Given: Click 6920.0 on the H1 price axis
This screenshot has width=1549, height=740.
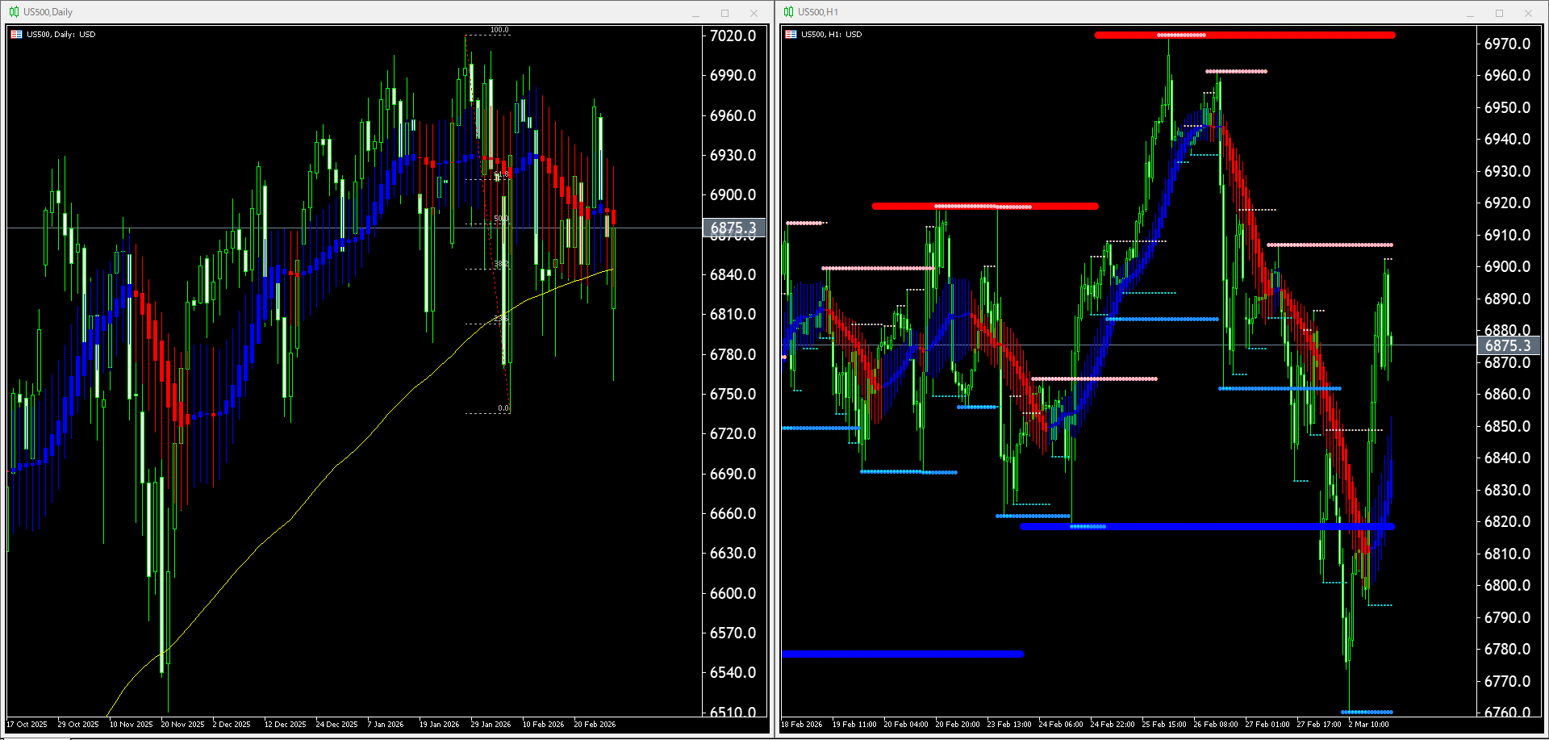Looking at the screenshot, I should coord(1507,203).
